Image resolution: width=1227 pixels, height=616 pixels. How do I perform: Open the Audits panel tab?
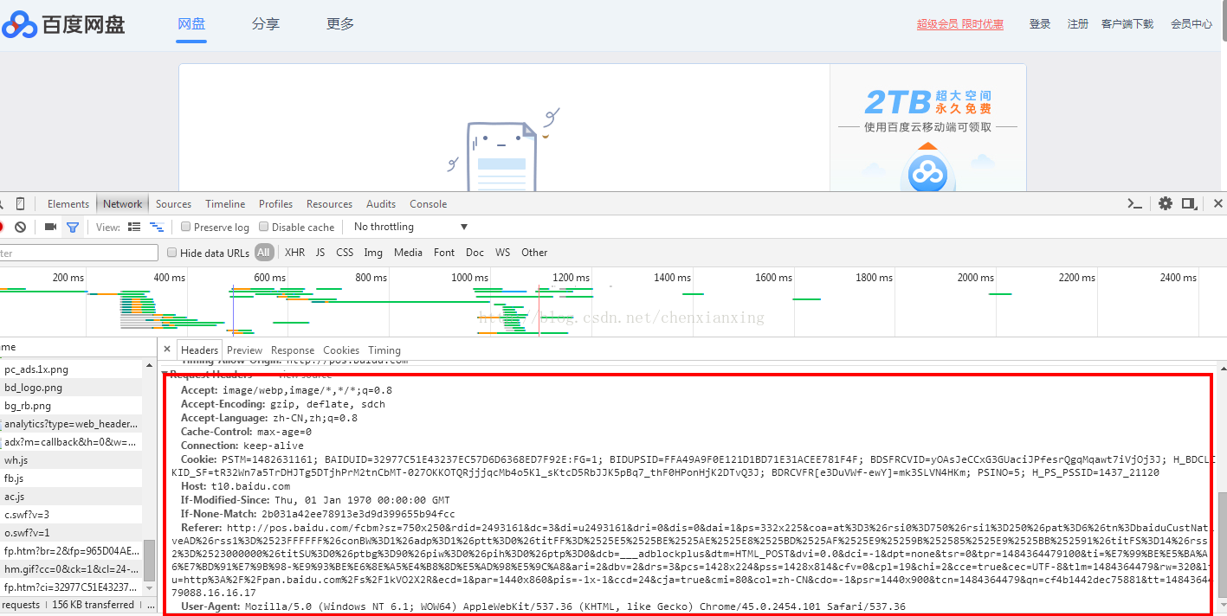point(381,204)
